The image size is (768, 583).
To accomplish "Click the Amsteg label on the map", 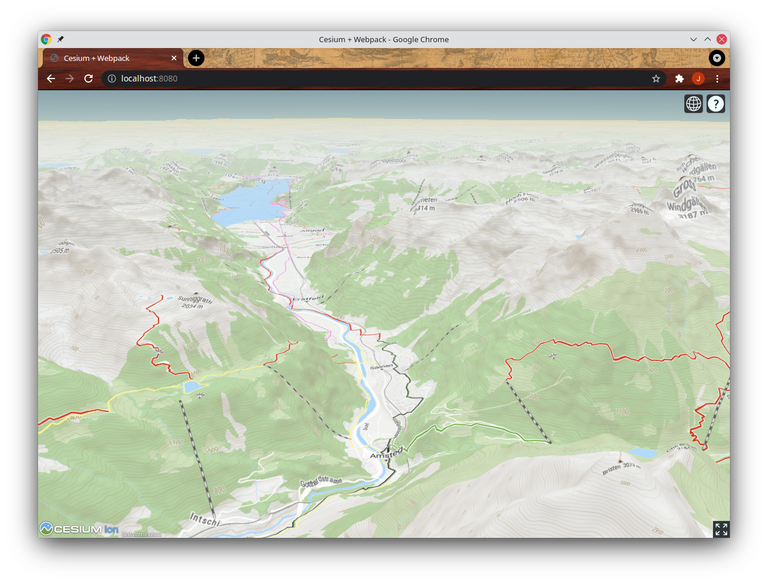I will 386,454.
